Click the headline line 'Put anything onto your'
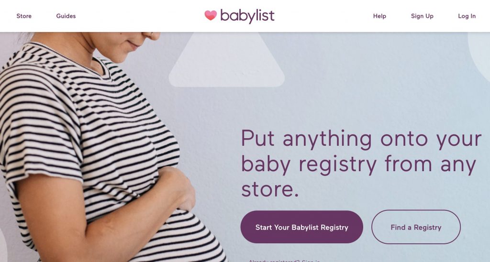 361,139
